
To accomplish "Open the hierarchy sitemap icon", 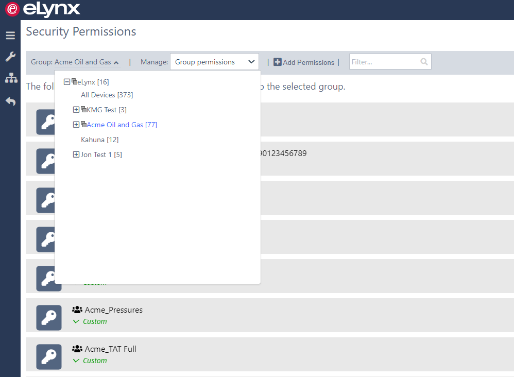I will 11,78.
